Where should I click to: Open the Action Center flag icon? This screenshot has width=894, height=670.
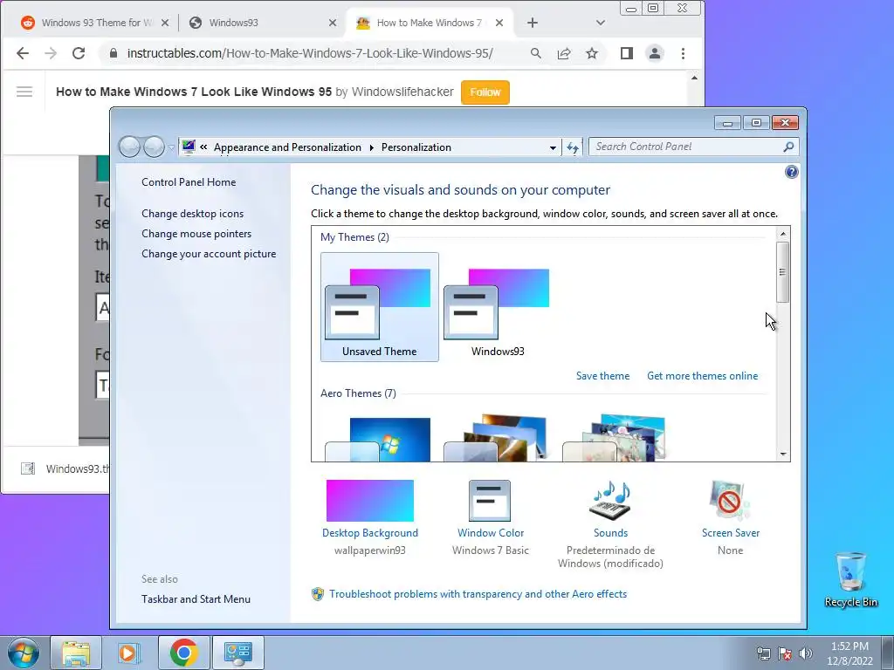point(785,653)
